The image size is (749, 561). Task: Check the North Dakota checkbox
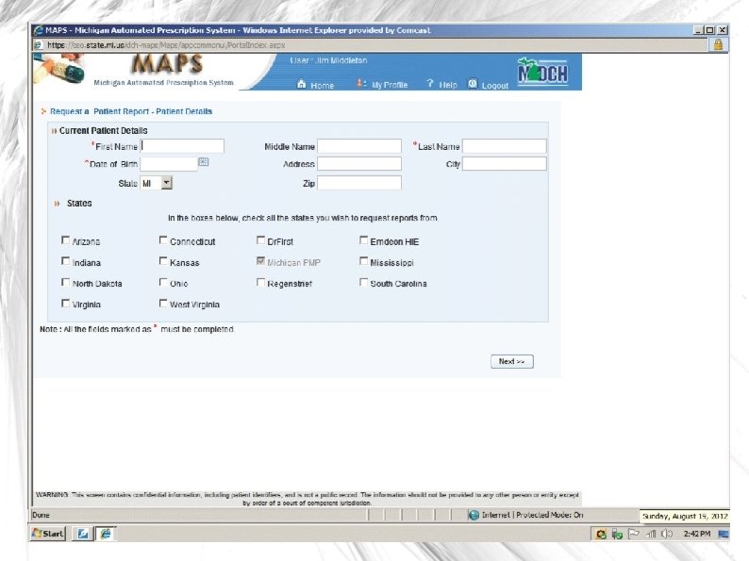(65, 282)
